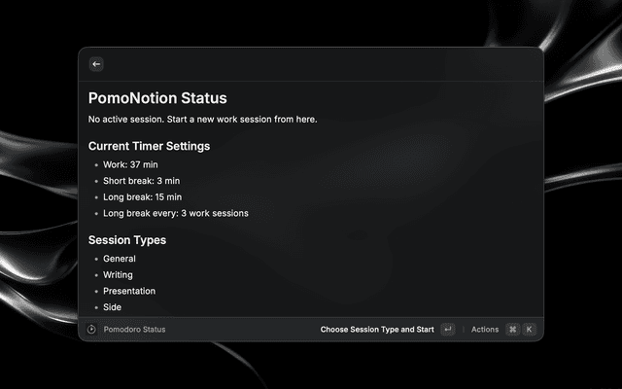The height and width of the screenshot is (389, 622).
Task: Click the K key shortcut icon
Action: 529,329
